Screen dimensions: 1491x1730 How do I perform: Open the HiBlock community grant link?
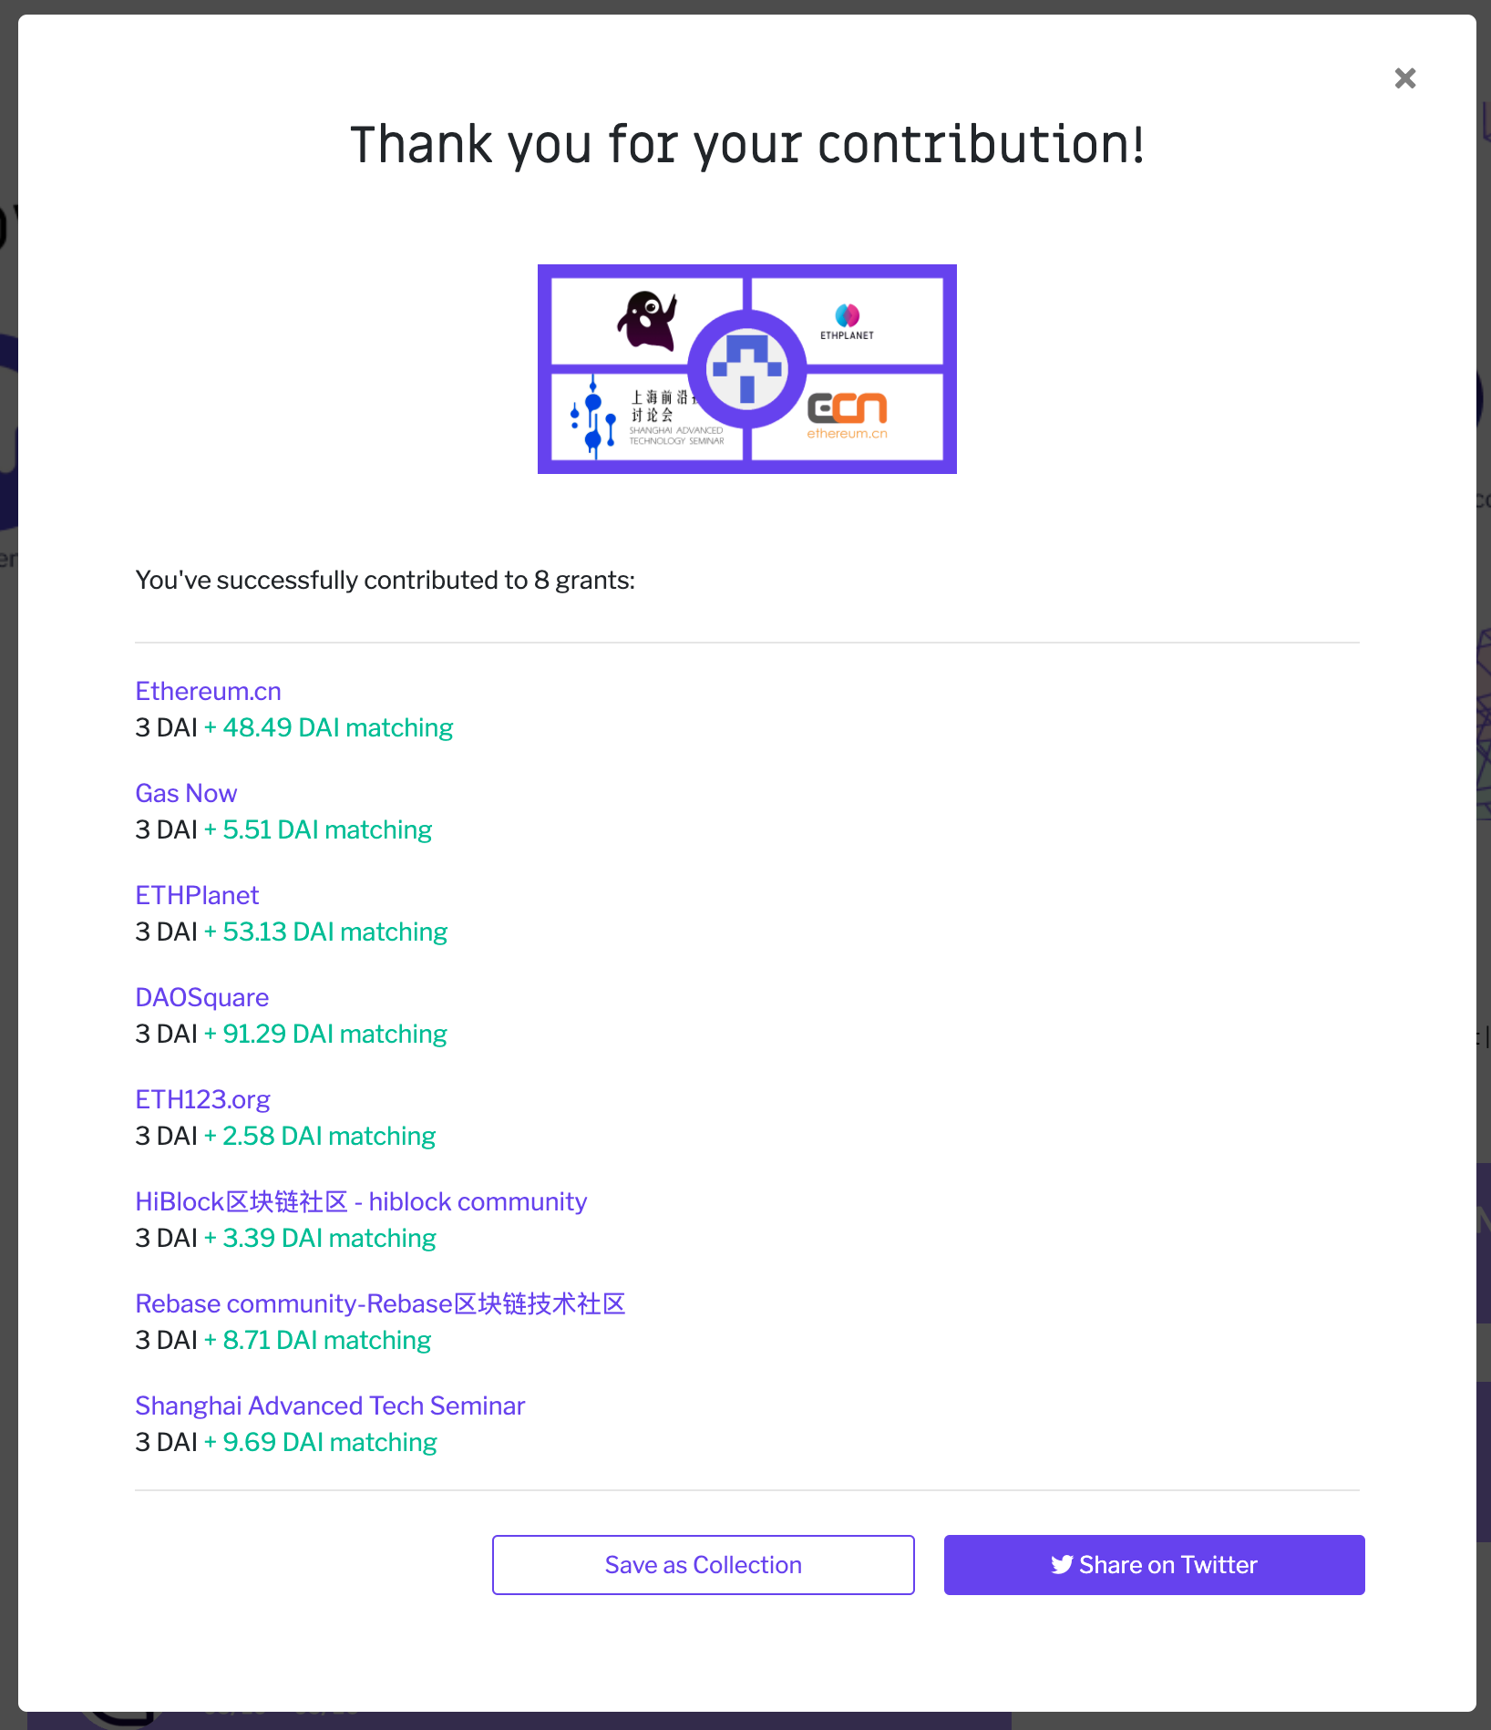[361, 1201]
